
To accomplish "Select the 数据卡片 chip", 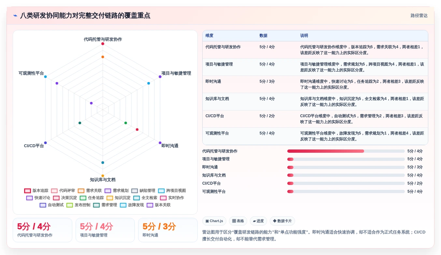I will (282, 221).
